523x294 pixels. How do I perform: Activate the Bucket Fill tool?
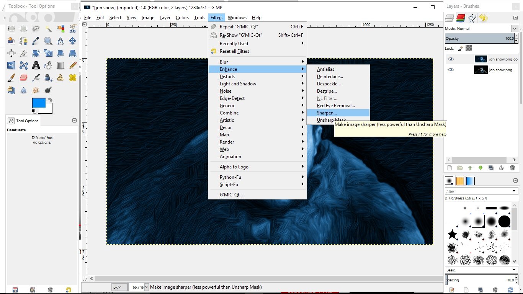tap(48, 65)
